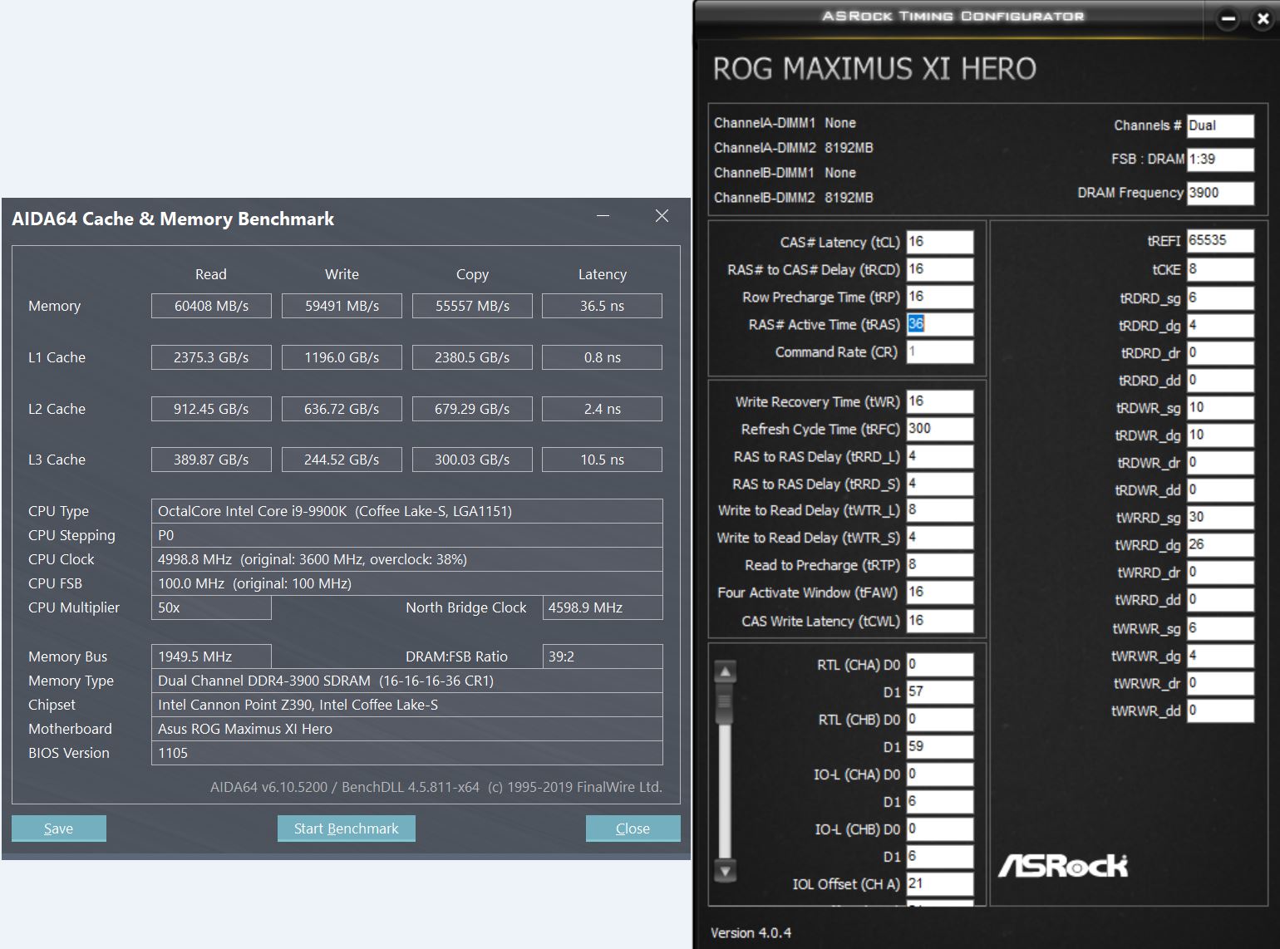Select the Channels # field showing Dual

point(1219,125)
